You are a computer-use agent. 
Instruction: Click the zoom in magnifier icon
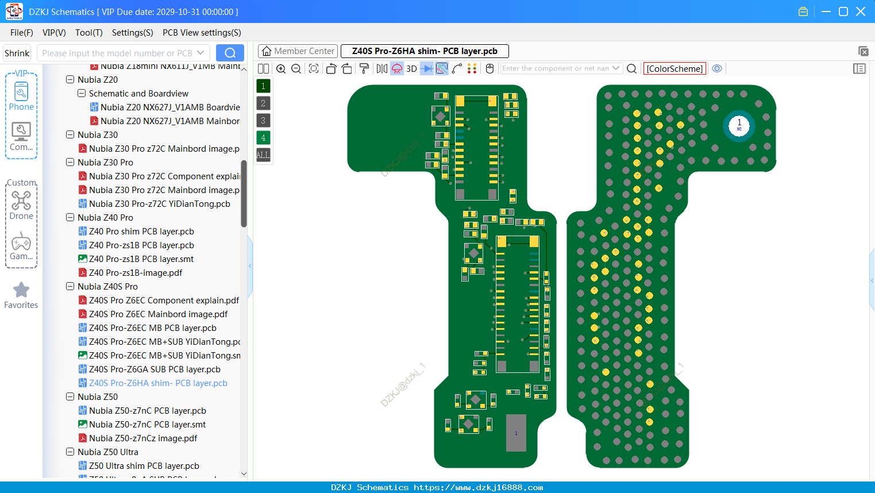click(x=281, y=69)
